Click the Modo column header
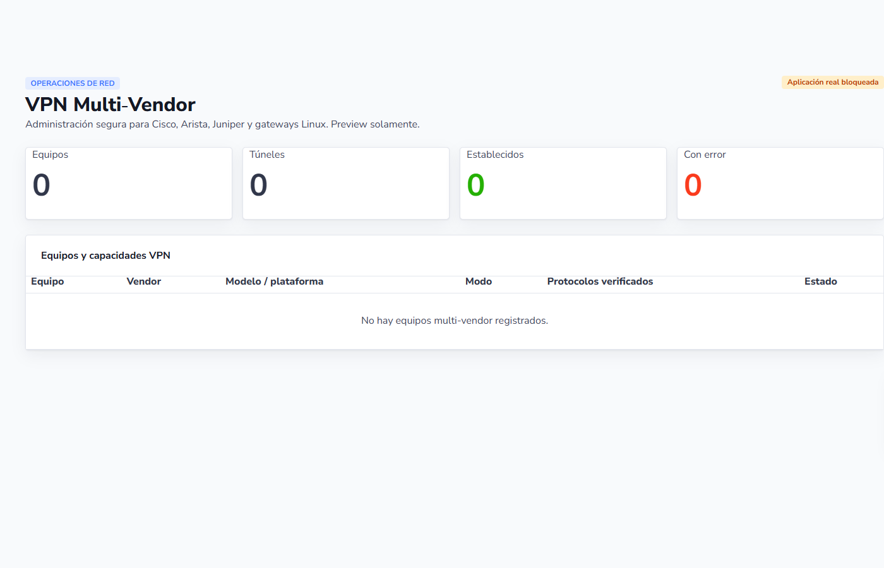Viewport: 884px width, 568px height. tap(479, 281)
